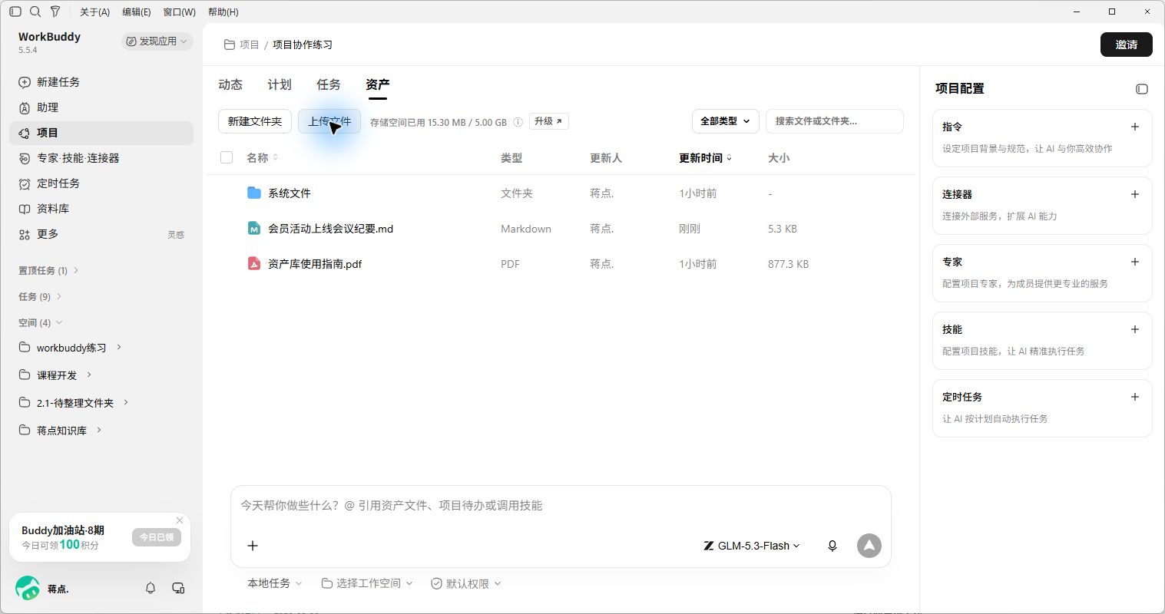Open the GLM-5.3-Flash model selector
Viewport: 1165px width, 614px height.
click(x=752, y=546)
